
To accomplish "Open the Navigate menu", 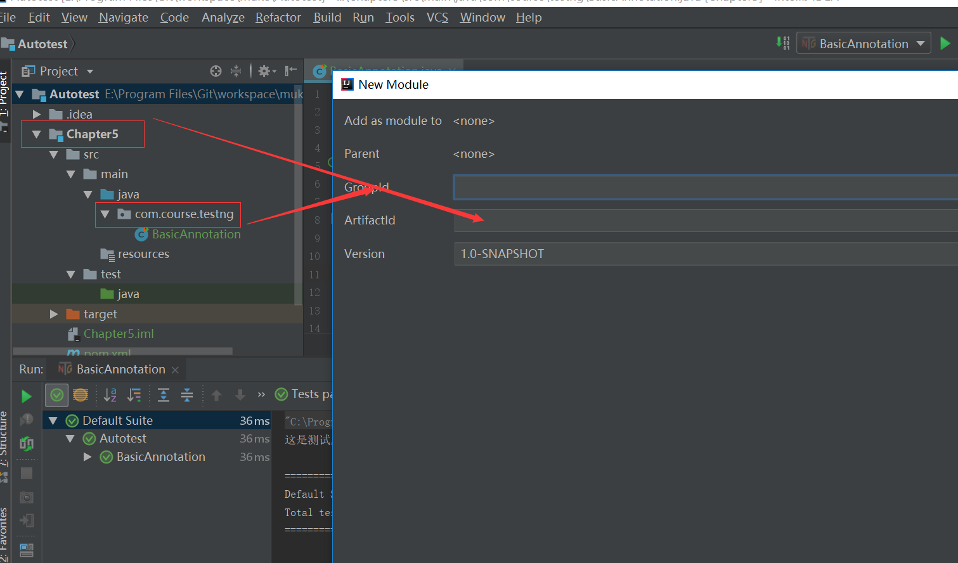I will click(x=124, y=17).
